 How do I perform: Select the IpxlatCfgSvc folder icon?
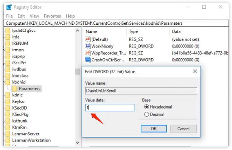click(8, 31)
